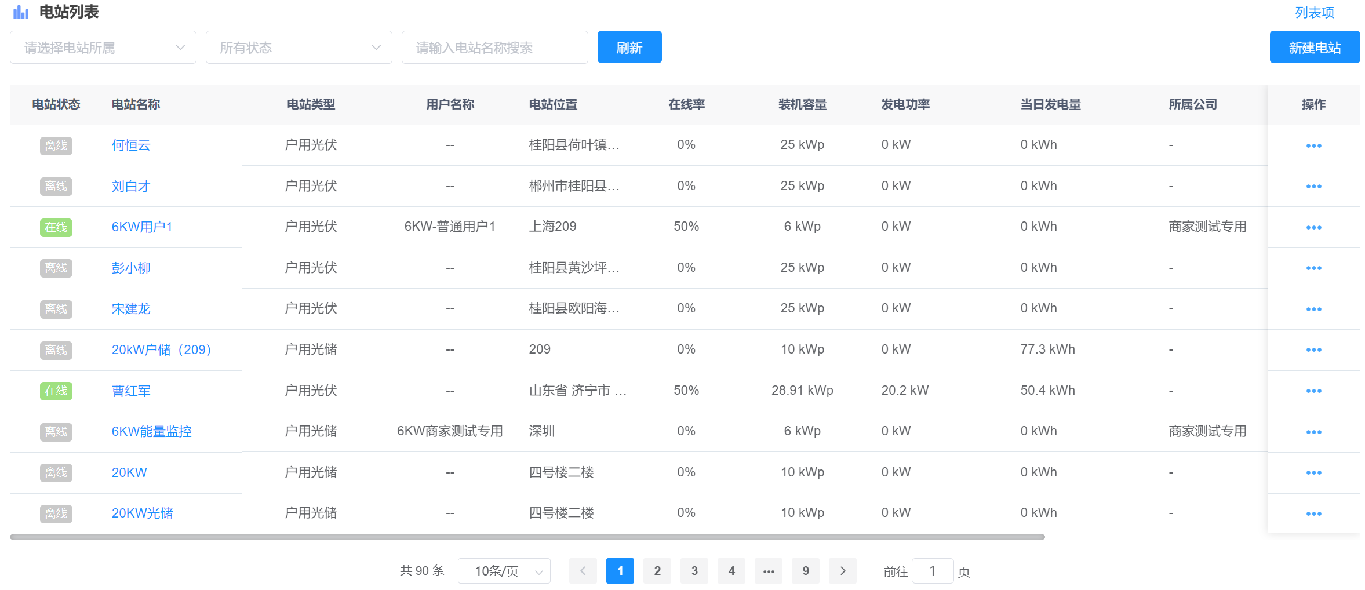This screenshot has width=1365, height=590.
Task: Click the horizontal table scrollbar
Action: 527,537
